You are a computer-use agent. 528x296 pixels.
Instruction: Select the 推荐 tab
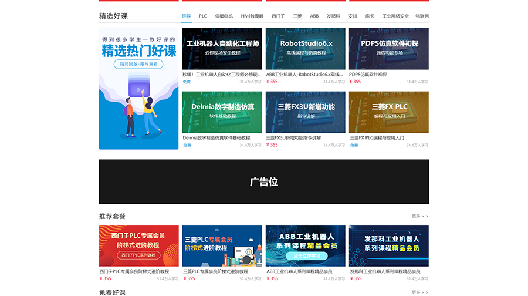[186, 16]
